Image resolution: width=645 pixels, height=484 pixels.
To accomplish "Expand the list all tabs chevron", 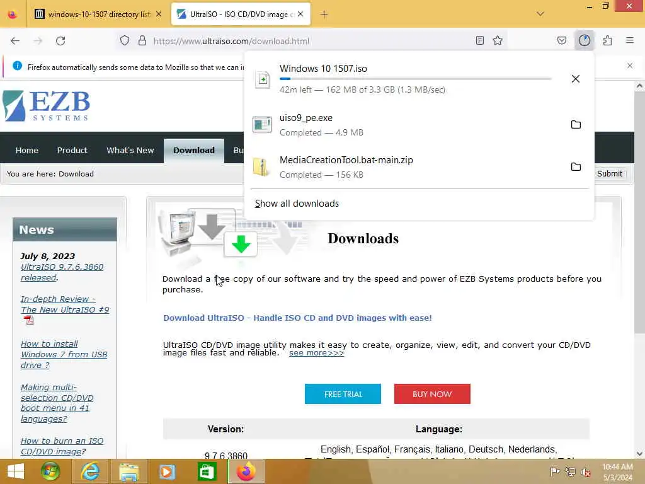I will click(x=540, y=14).
